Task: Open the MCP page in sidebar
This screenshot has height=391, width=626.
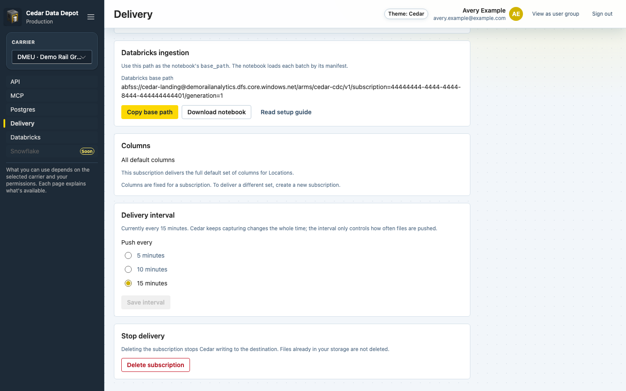Action: coord(52,96)
